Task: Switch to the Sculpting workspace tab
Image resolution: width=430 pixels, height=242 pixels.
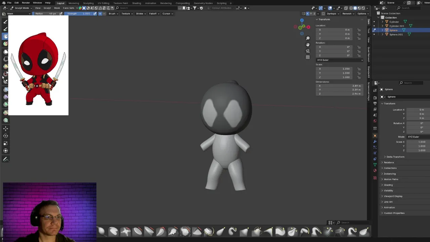Action: click(x=88, y=3)
